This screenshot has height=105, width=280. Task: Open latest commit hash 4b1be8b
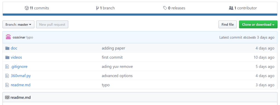tap(249, 38)
